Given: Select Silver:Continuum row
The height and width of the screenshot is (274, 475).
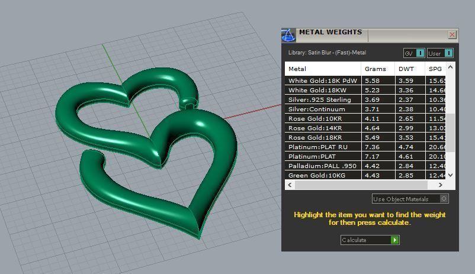Looking at the screenshot, I should point(365,109).
